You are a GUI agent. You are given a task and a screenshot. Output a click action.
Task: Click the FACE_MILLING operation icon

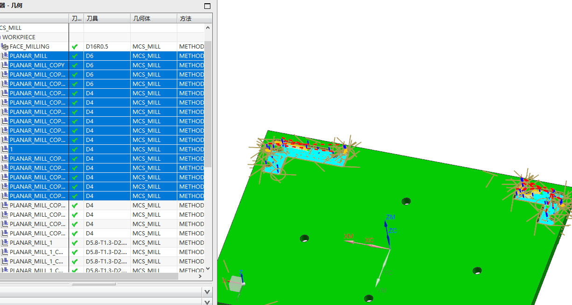tap(5, 47)
